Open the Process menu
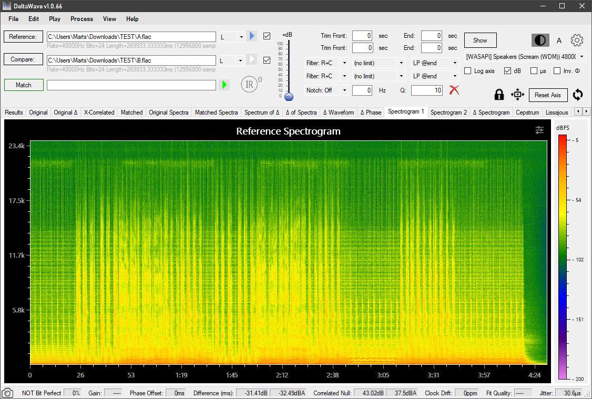The height and width of the screenshot is (399, 592). (x=81, y=19)
